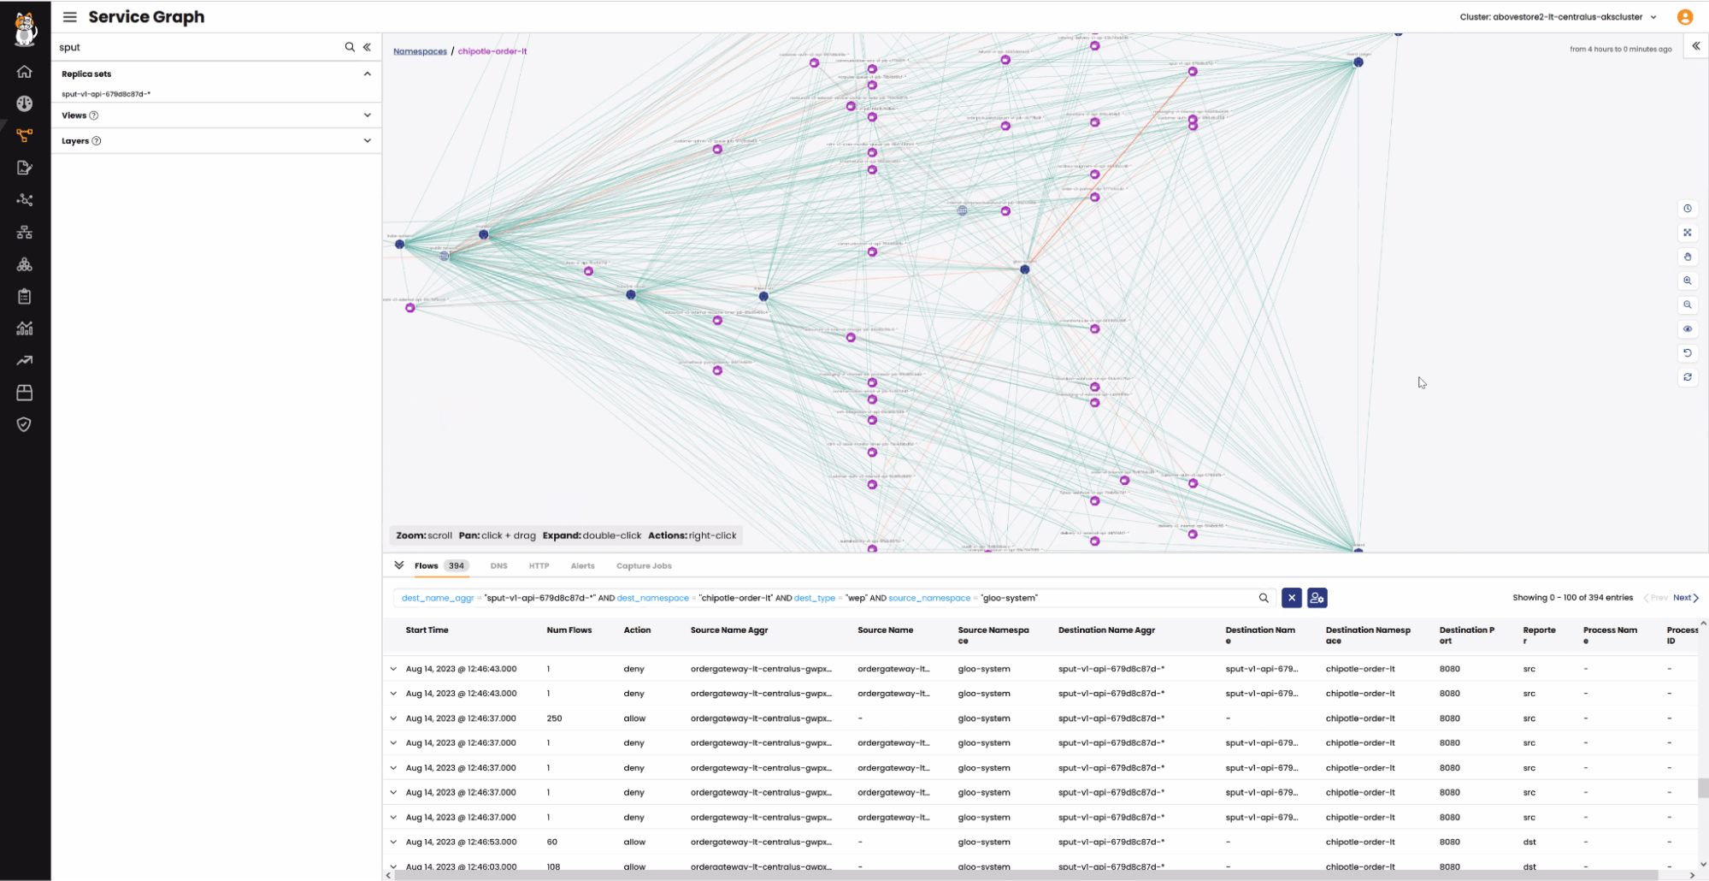Expand the flow row with 108 flows

(393, 866)
